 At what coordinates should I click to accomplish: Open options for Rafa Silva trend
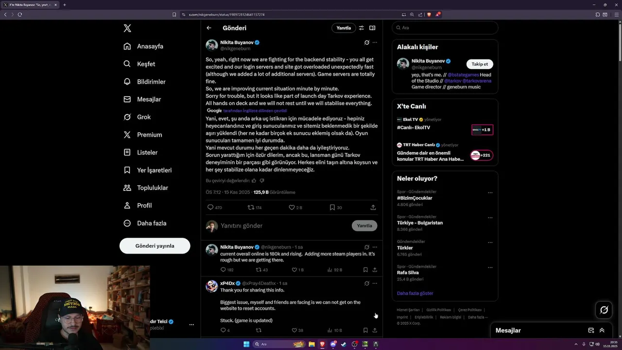(490, 267)
